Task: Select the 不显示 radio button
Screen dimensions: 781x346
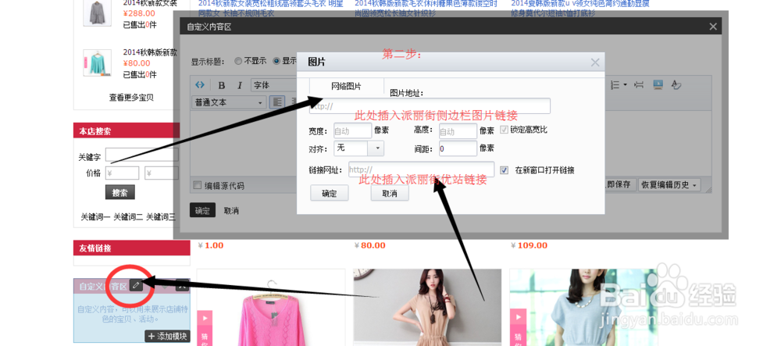Action: click(238, 62)
